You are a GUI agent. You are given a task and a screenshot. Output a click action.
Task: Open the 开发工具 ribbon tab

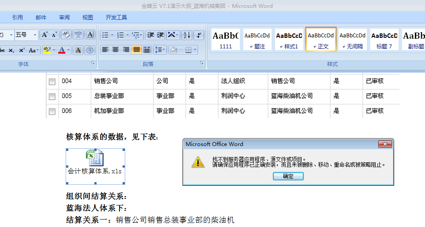tap(116, 18)
